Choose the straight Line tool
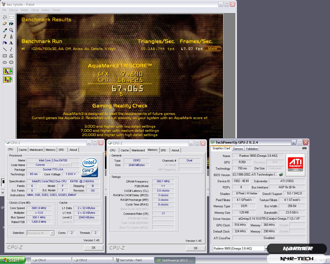This screenshot has height=264, width=330. (x=5, y=49)
